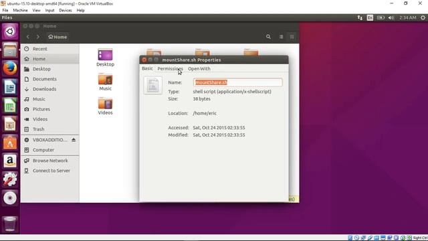
Task: Open the VirtualBox Input menu
Action: [49, 11]
